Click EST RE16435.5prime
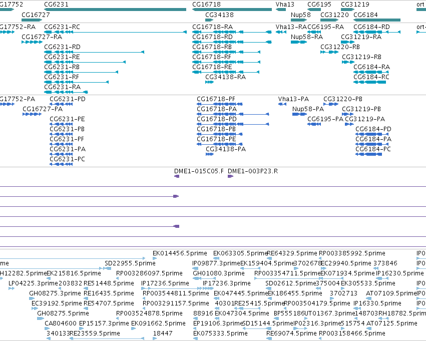The width and height of the screenshot is (426, 341). pyautogui.click(x=86, y=298)
